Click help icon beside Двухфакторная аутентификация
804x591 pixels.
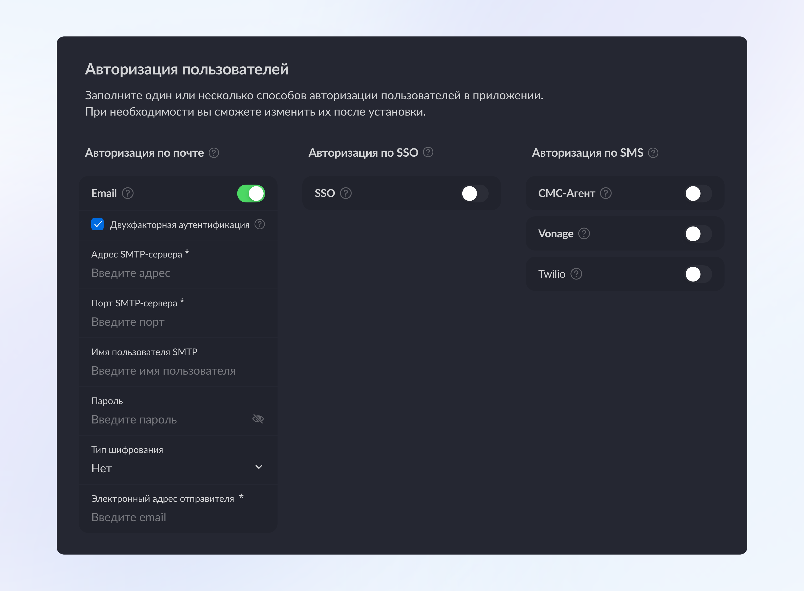(259, 224)
